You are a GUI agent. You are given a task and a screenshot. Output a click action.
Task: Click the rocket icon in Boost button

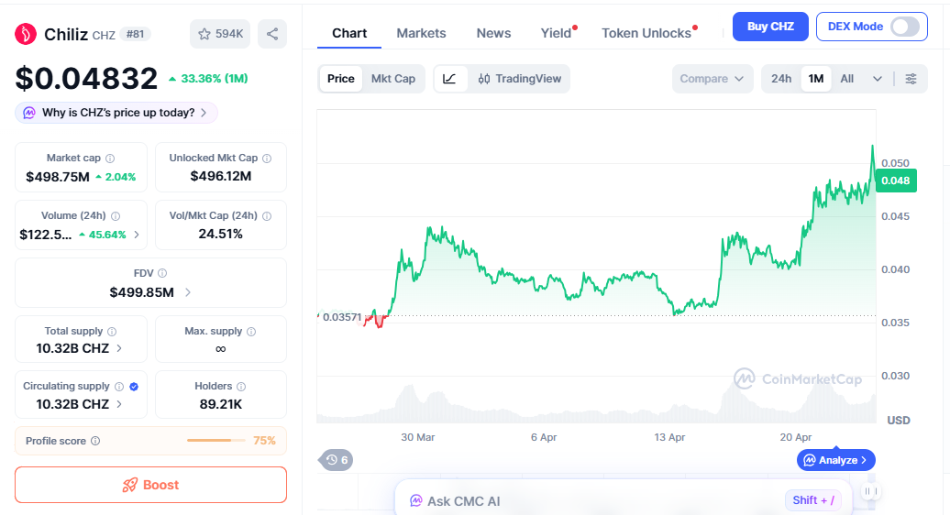[129, 485]
